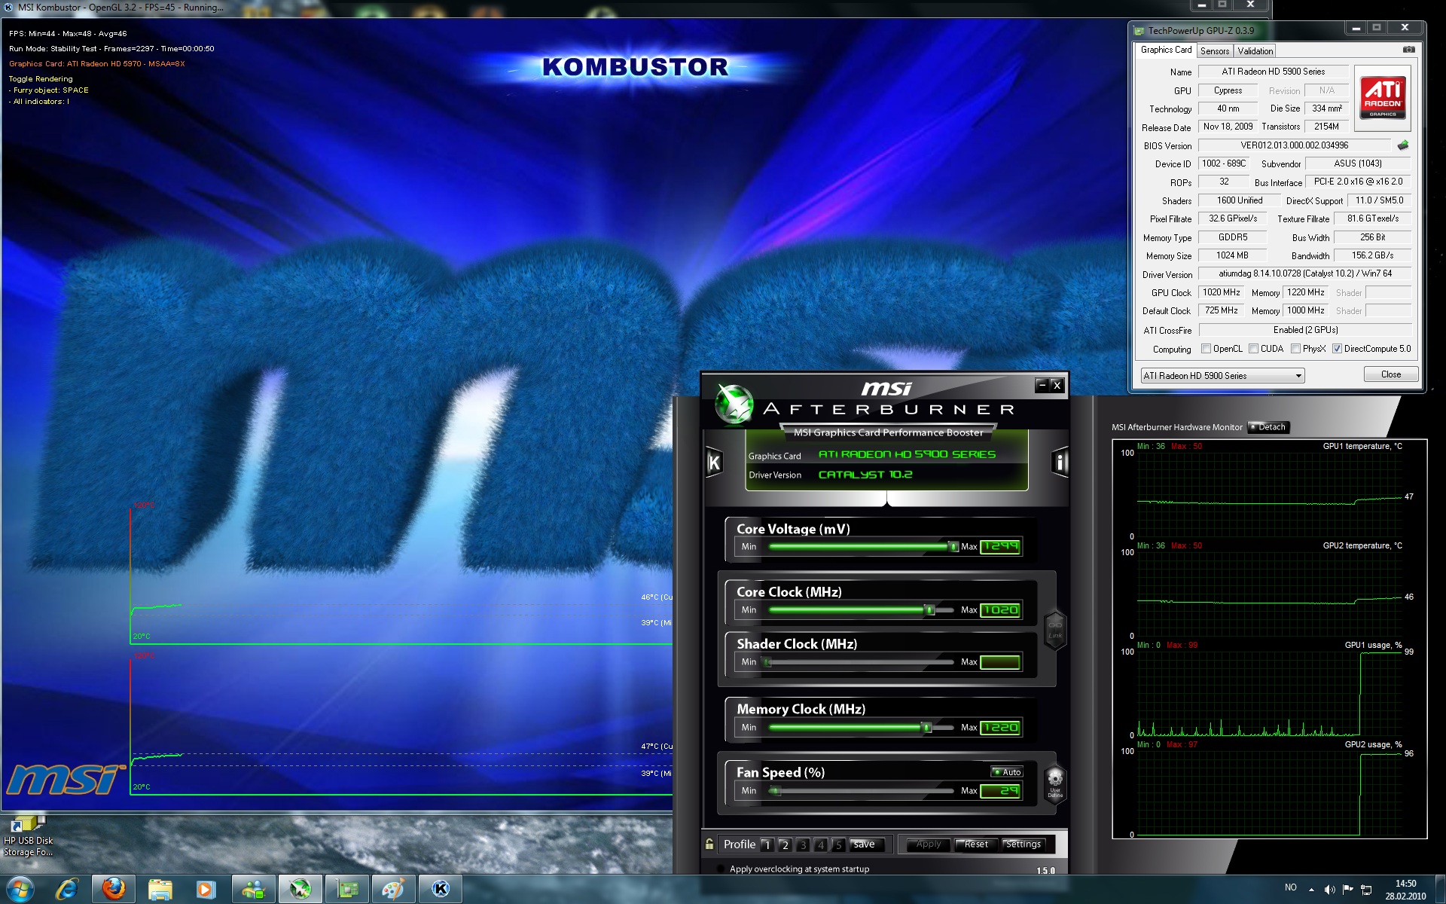Switch to GPU-Z taskbar button
The width and height of the screenshot is (1446, 904).
(x=347, y=890)
